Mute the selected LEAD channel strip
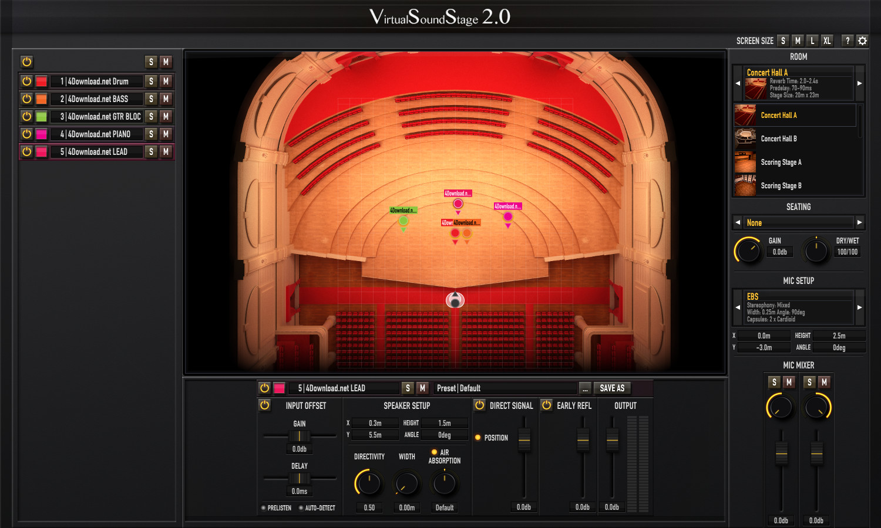Viewport: 881px width, 528px height. coord(422,388)
